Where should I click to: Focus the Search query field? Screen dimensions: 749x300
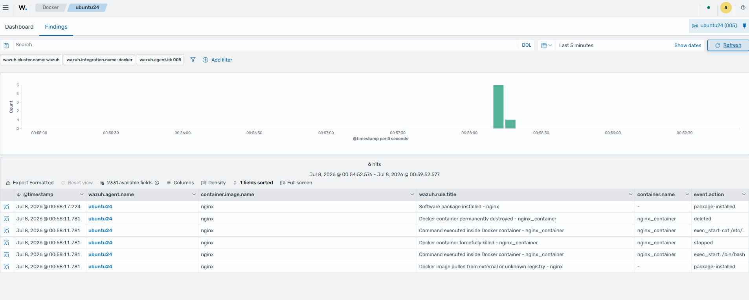(266, 45)
